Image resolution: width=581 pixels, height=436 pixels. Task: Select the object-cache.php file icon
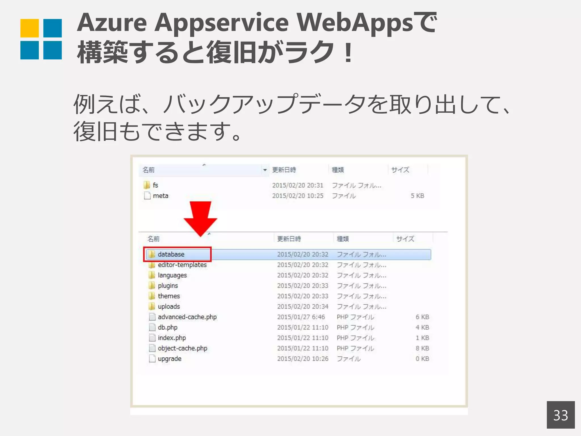pos(152,348)
